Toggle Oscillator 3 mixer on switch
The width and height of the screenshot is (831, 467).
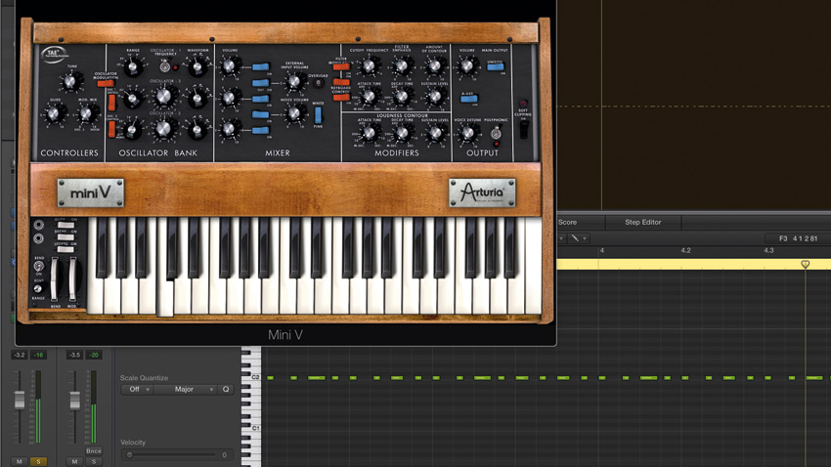[x=260, y=130]
